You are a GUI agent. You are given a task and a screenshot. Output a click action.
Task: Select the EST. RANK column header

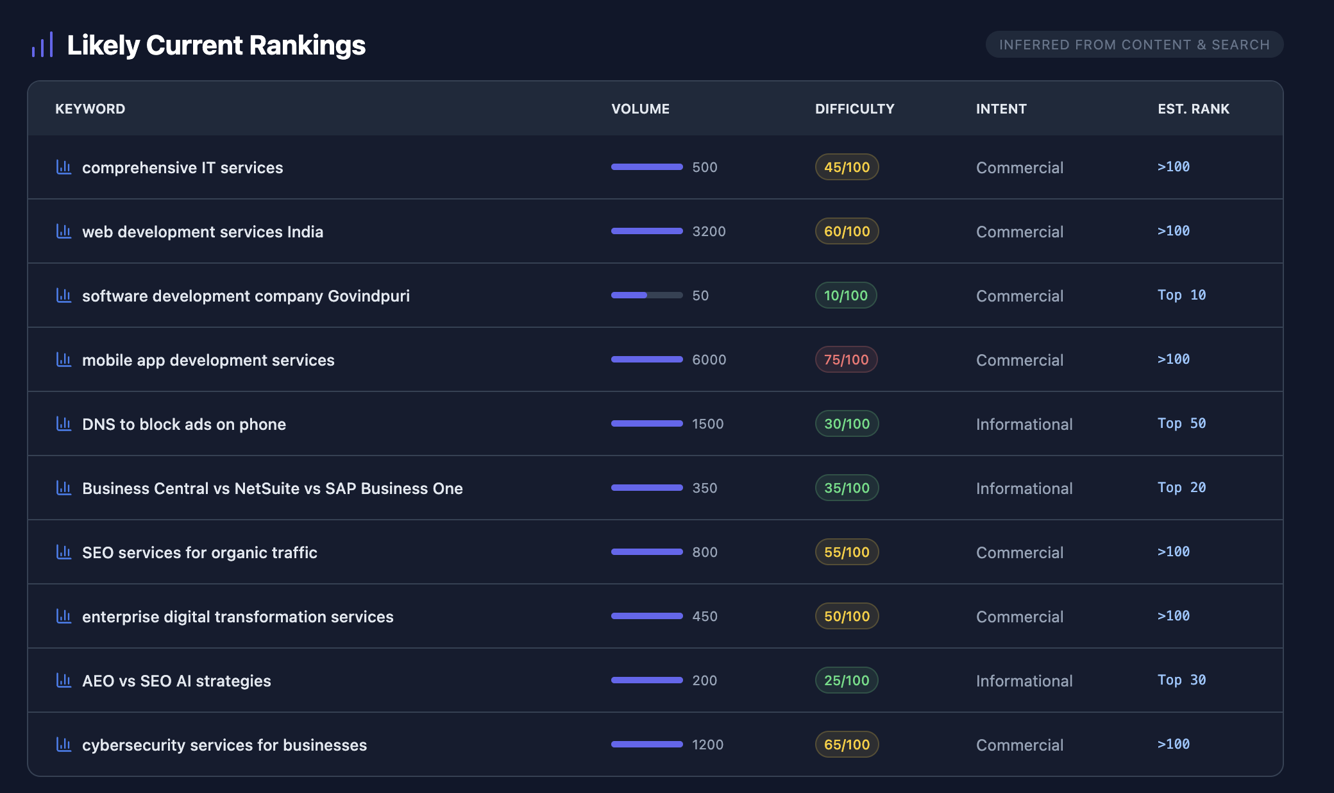(1193, 108)
